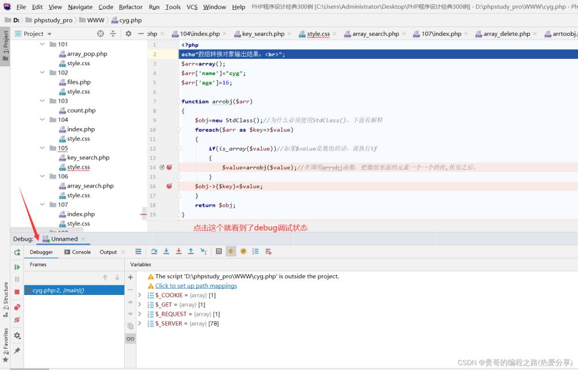Open the Project view dropdown

(48, 34)
